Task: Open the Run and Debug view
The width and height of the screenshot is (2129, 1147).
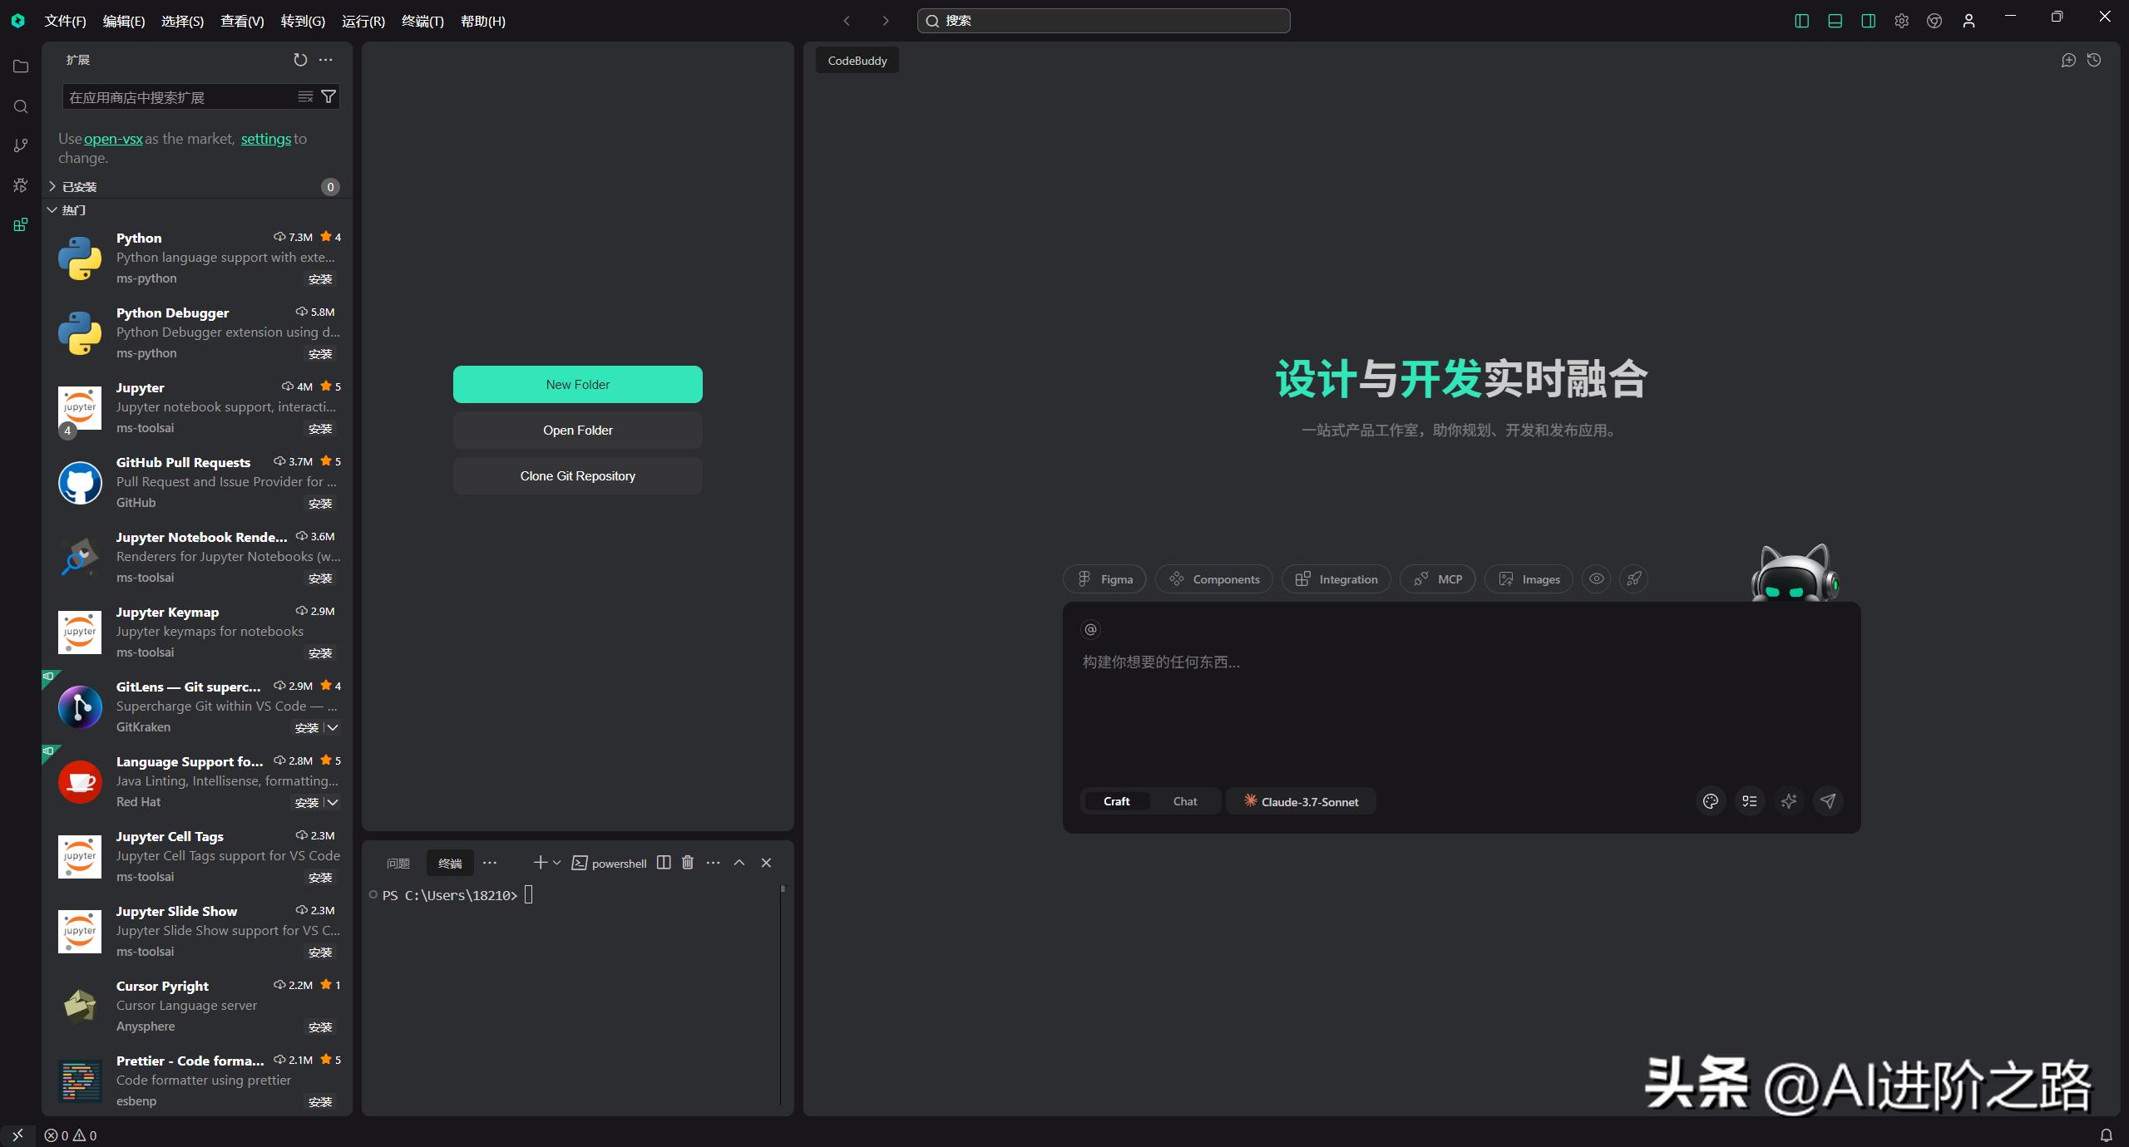Action: (x=21, y=185)
